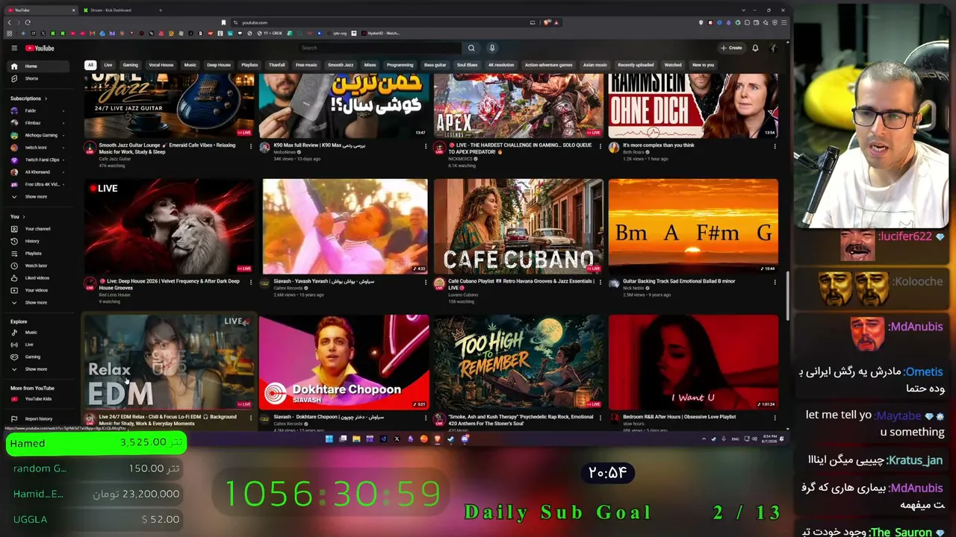
Task: Click the Create button
Action: [x=731, y=48]
